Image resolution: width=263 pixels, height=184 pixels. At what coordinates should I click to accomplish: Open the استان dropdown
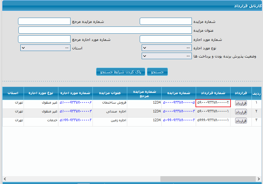(45, 48)
